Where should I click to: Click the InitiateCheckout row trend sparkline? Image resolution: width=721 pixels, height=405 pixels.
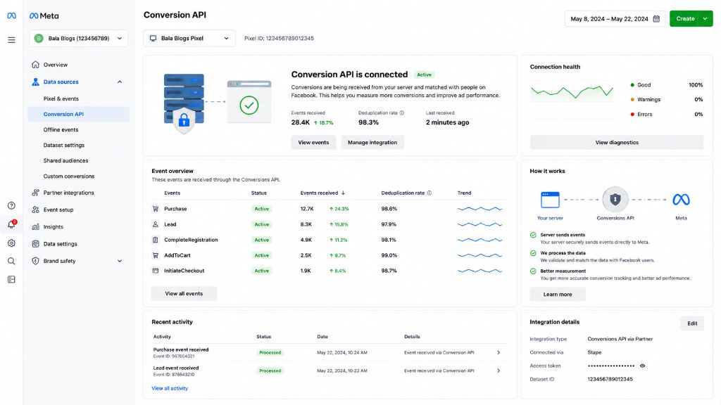pyautogui.click(x=479, y=271)
